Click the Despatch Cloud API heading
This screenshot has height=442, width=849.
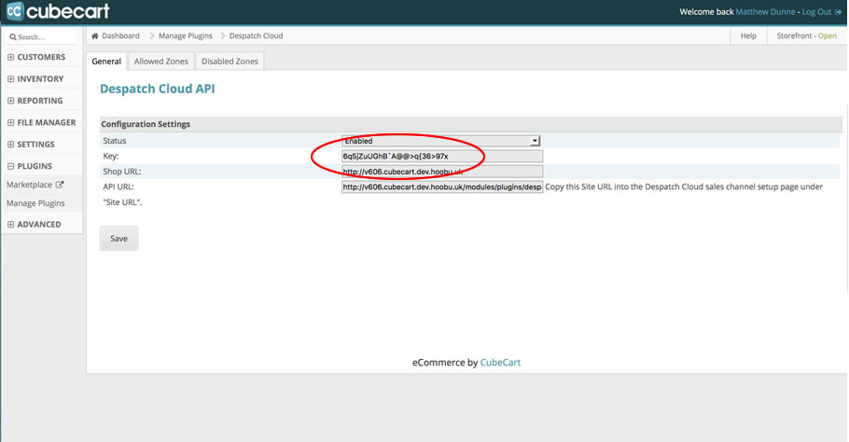click(158, 89)
